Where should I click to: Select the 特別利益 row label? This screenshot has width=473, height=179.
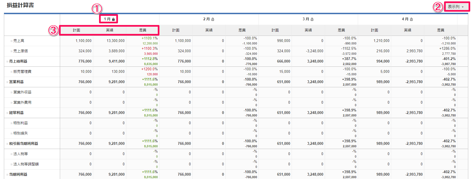click(21, 123)
